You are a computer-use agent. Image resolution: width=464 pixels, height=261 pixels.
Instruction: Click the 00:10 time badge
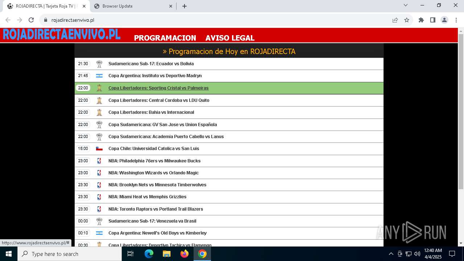tap(83, 233)
